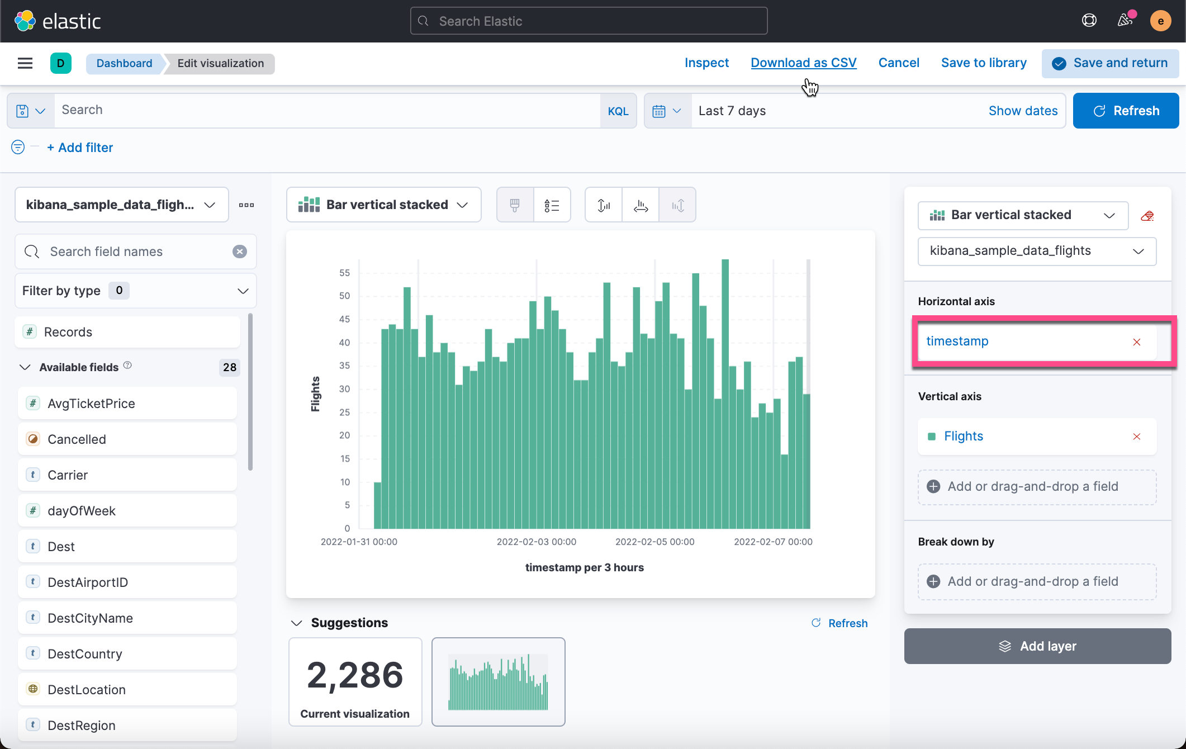Image resolution: width=1186 pixels, height=749 pixels.
Task: Click Save and return button
Action: (x=1110, y=63)
